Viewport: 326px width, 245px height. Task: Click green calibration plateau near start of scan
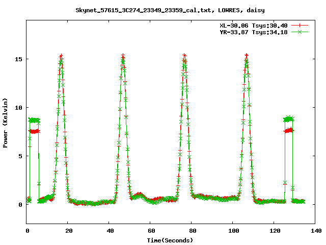point(34,120)
